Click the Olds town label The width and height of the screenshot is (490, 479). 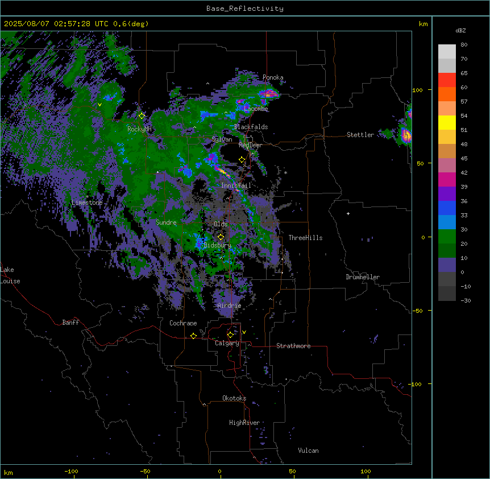[221, 224]
